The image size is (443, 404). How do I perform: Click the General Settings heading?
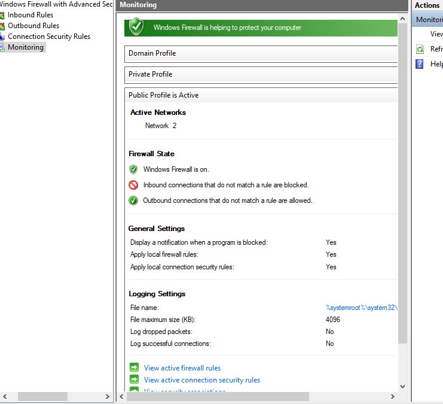157,228
